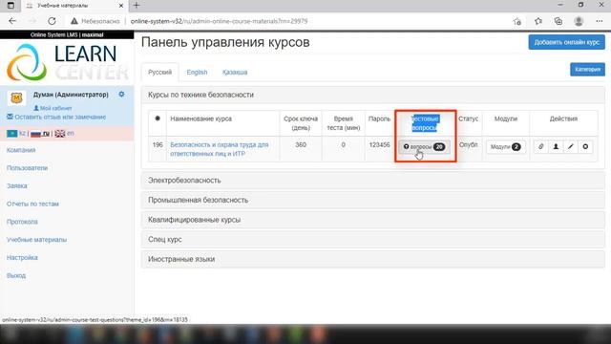Screen dimensions: 611x344
Task: Open a new browser tab
Action: click(x=137, y=6)
